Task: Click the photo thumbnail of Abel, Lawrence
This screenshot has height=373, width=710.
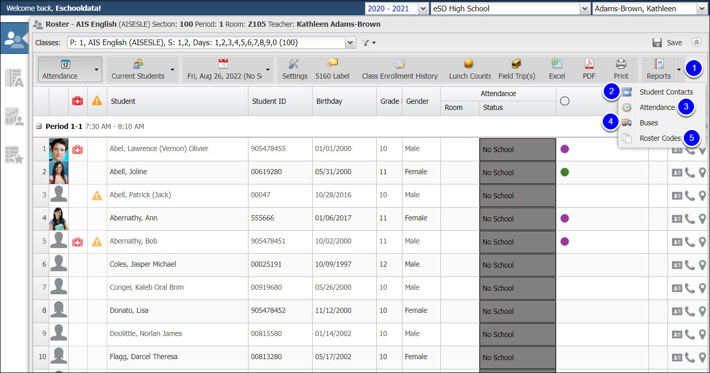Action: pos(59,149)
